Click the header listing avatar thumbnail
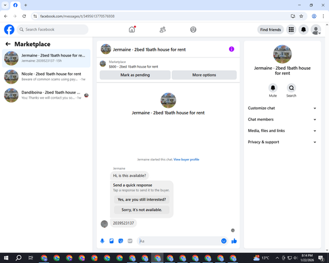The width and height of the screenshot is (329, 263). [x=106, y=49]
